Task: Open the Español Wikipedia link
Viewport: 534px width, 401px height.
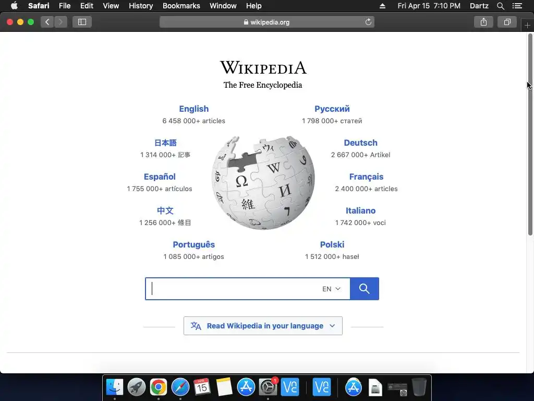Action: (x=160, y=176)
